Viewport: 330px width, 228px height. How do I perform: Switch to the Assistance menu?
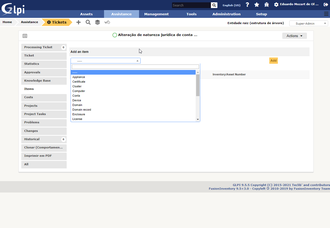(121, 14)
